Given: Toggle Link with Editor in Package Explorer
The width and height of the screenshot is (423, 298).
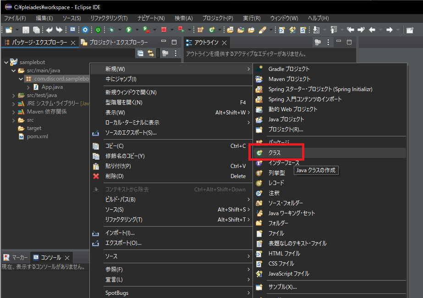Looking at the screenshot, I should tap(151, 54).
